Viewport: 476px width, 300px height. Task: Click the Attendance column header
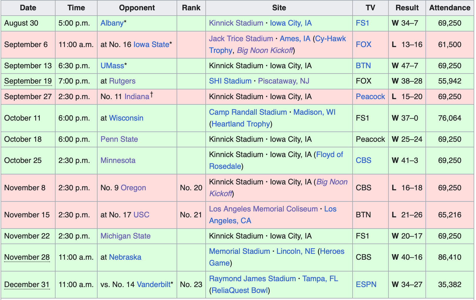(450, 8)
